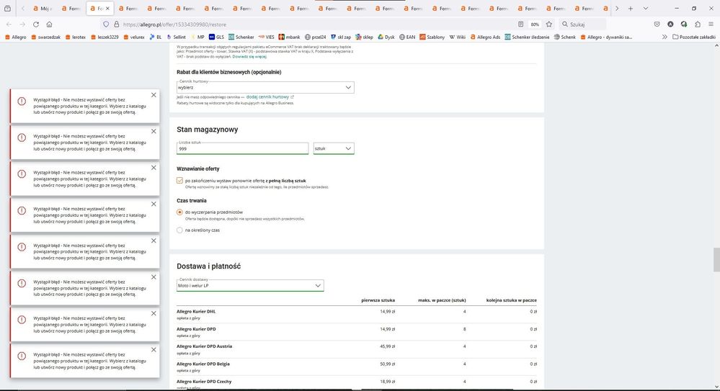Select 'do wyczerpania przedmiotów' radio option

pyautogui.click(x=180, y=212)
